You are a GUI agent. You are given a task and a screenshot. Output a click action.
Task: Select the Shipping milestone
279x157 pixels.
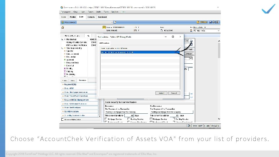pos(69,72)
